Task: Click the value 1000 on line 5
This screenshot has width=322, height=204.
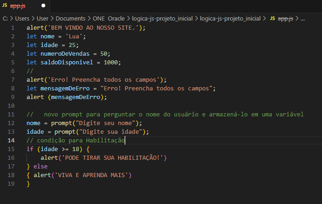Action: (x=111, y=62)
